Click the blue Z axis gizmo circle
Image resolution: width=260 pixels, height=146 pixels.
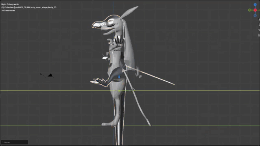click(255, 4)
